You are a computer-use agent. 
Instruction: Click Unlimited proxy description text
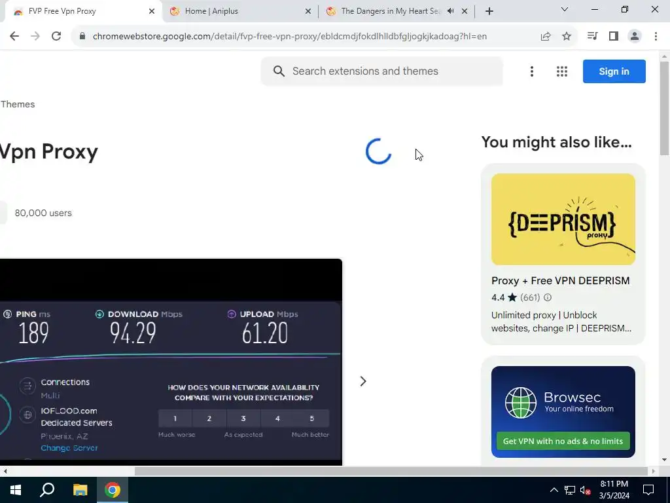(x=561, y=322)
